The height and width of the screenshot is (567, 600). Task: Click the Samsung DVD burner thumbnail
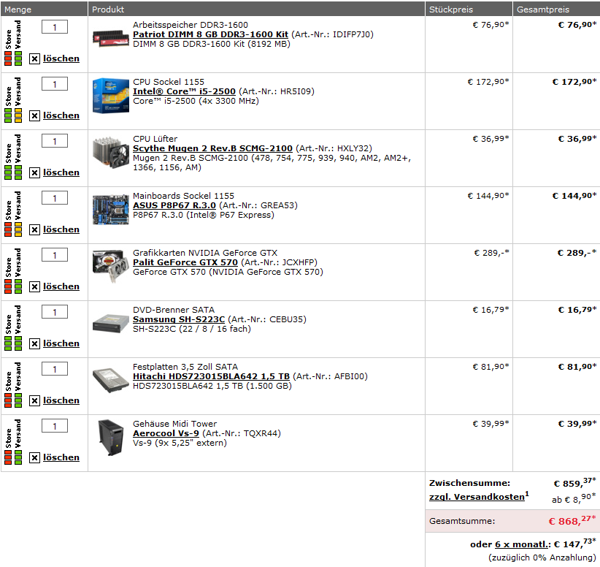tap(111, 324)
